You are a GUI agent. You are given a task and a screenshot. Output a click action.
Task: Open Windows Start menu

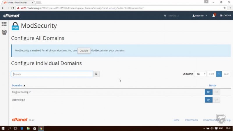pyautogui.click(x=3, y=128)
